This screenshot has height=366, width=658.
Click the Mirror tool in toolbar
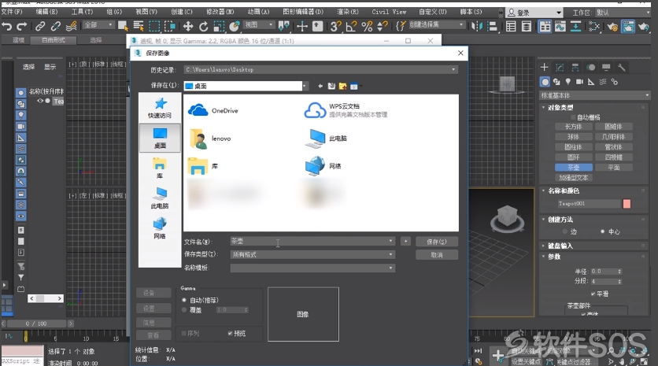(x=477, y=27)
